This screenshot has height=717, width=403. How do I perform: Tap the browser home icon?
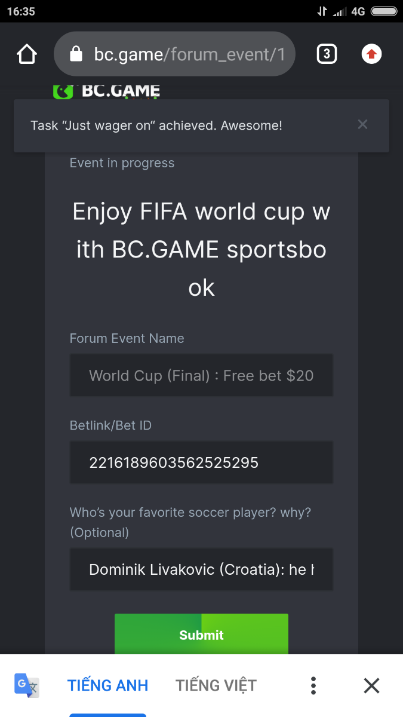tap(27, 54)
